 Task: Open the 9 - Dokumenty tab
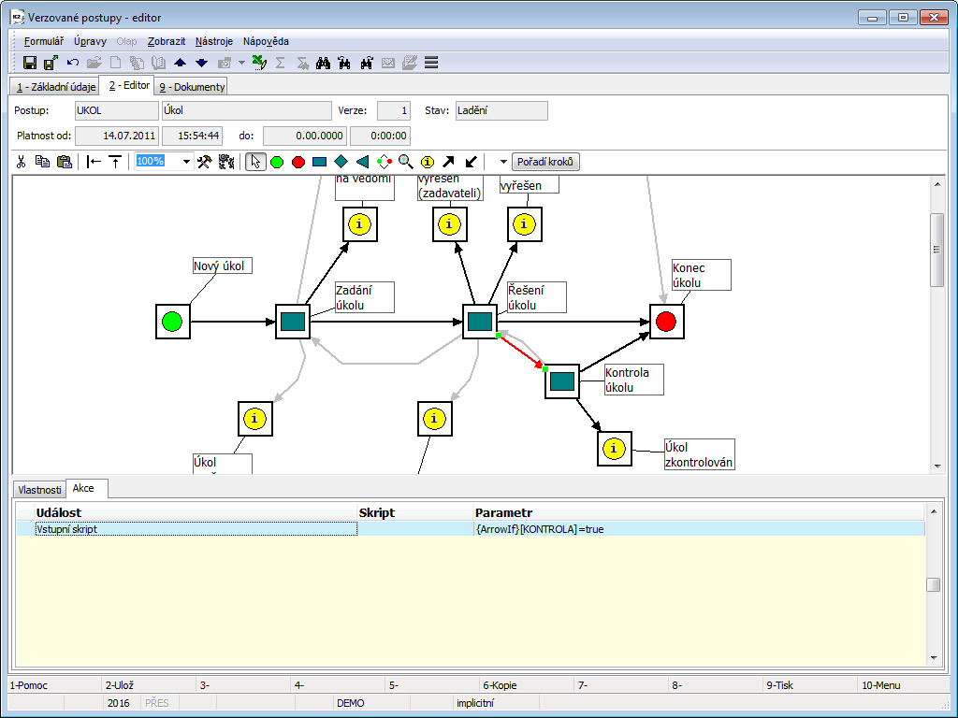(192, 87)
